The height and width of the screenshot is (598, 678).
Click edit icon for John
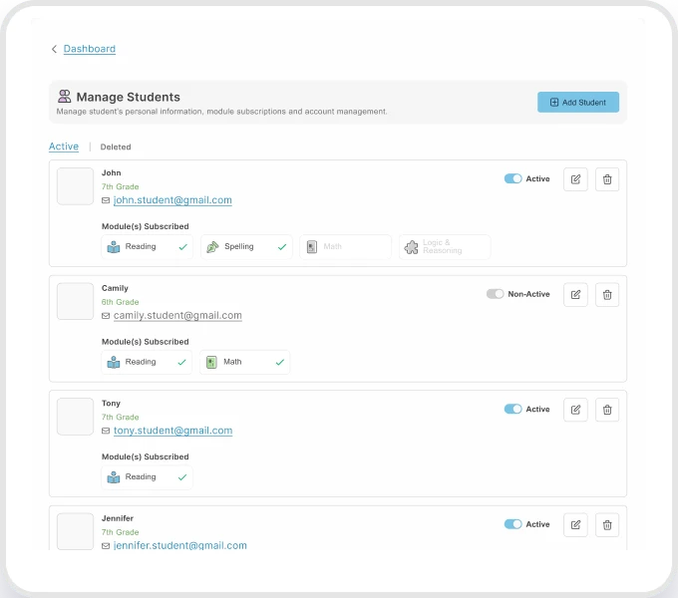coord(575,179)
